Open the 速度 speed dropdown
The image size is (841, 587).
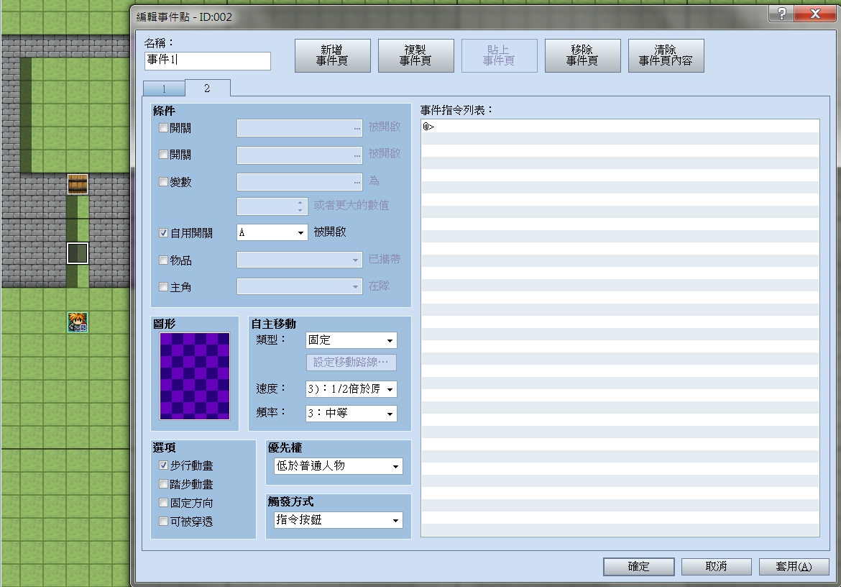click(x=351, y=389)
